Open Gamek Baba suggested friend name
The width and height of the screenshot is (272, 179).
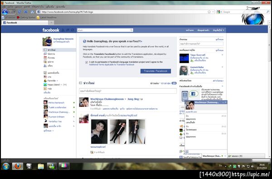tap(197, 67)
